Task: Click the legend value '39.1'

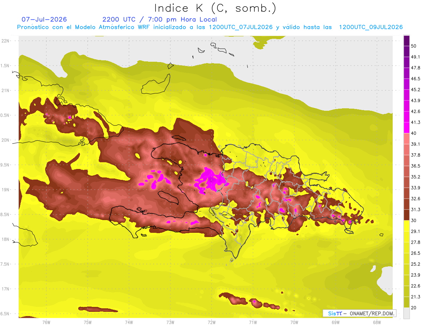Action: (x=416, y=144)
